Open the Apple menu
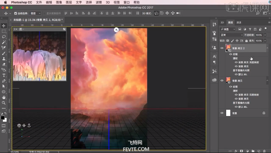The image size is (271, 153). (5, 2)
